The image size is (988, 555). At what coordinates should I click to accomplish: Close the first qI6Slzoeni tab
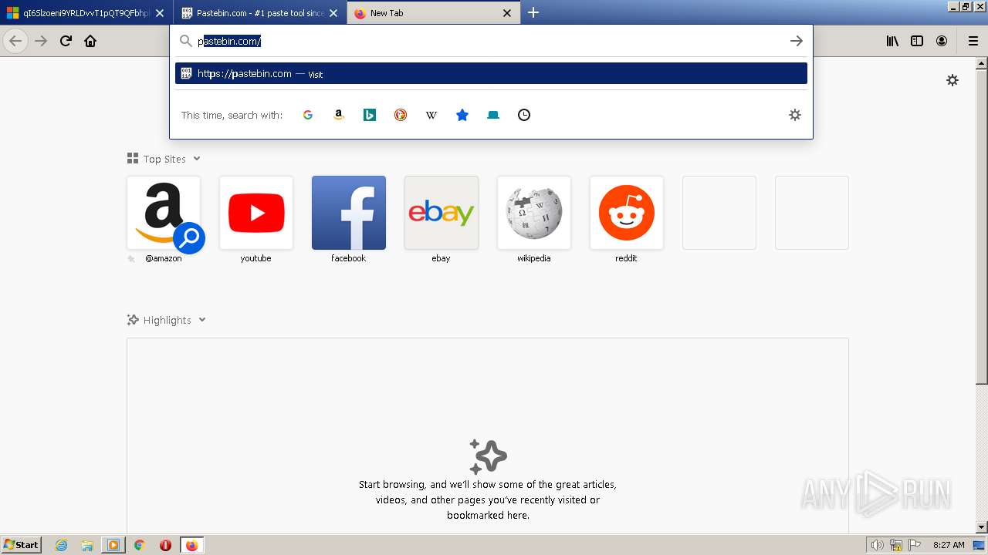160,13
